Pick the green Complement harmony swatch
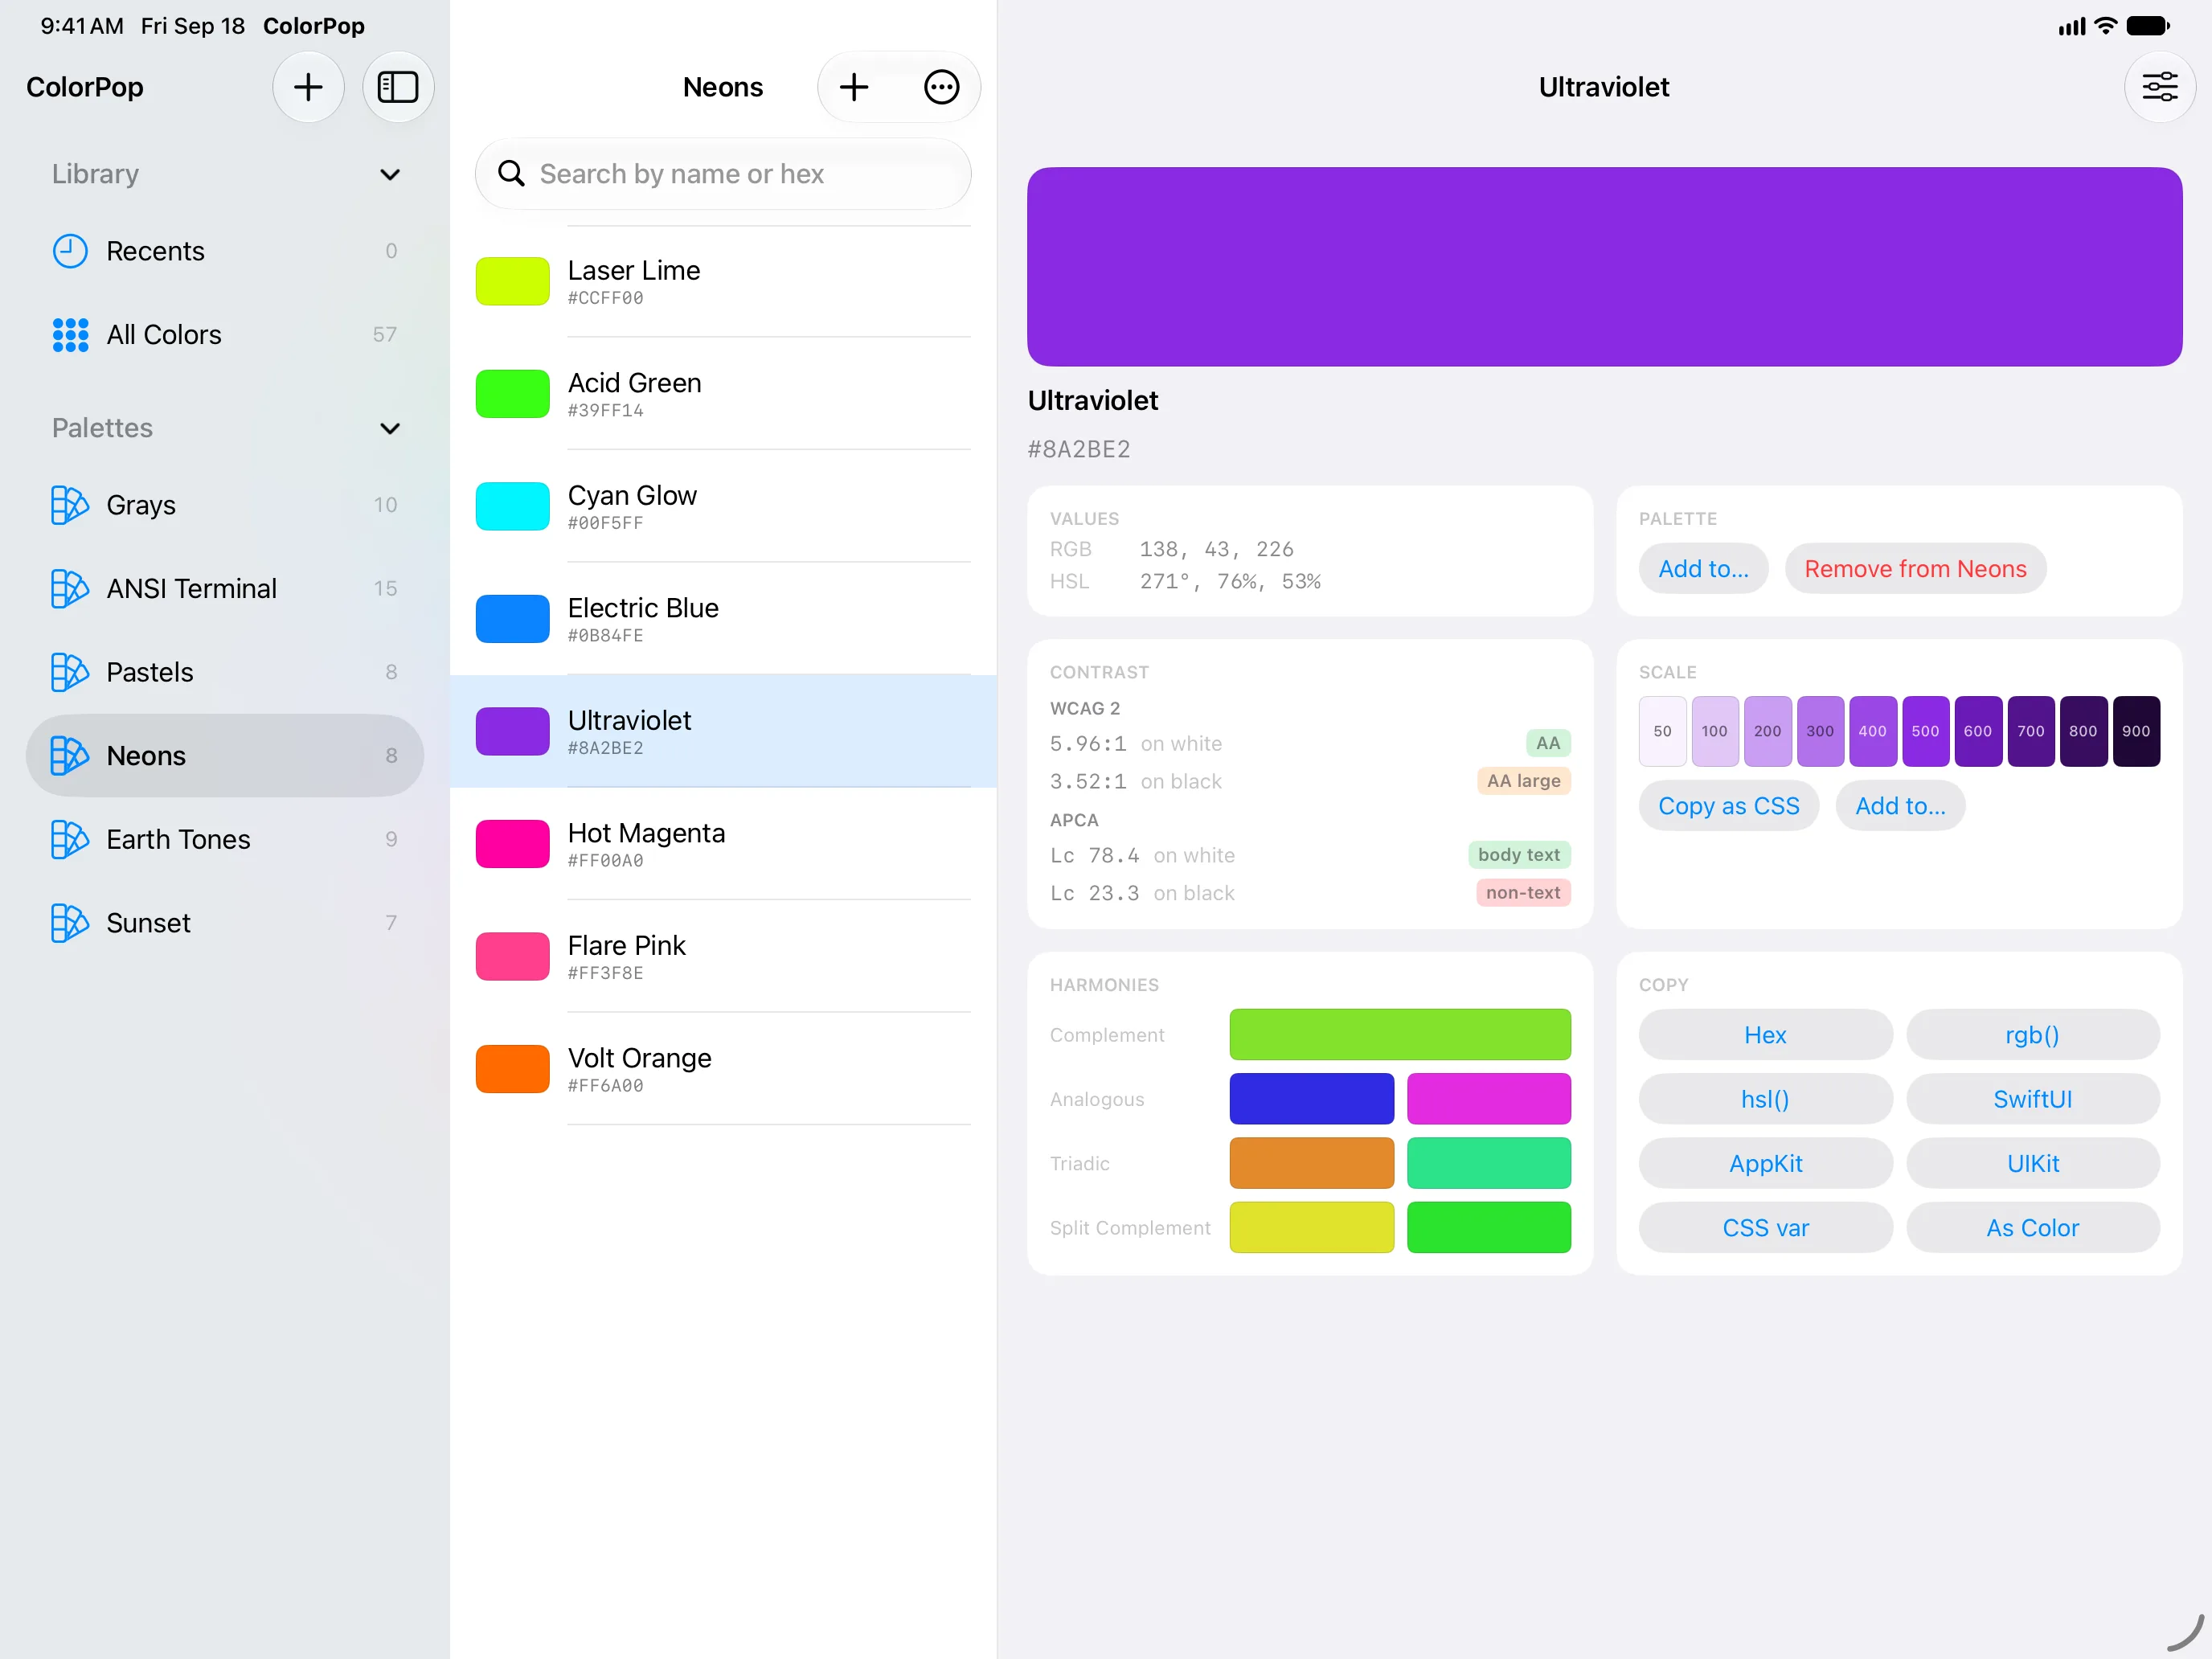 1400,1035
